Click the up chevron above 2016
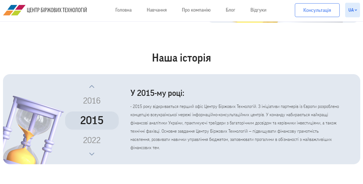 [92, 87]
